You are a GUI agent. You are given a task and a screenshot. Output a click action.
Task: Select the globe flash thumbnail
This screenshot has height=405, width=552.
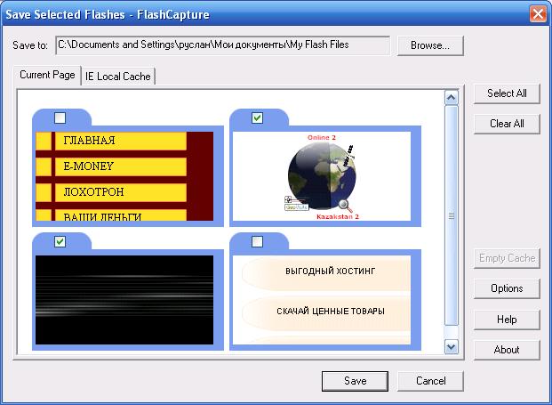326,175
